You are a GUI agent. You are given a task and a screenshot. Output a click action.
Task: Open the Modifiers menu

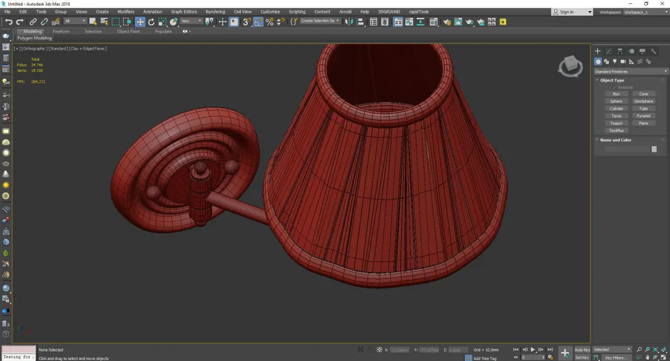click(126, 11)
